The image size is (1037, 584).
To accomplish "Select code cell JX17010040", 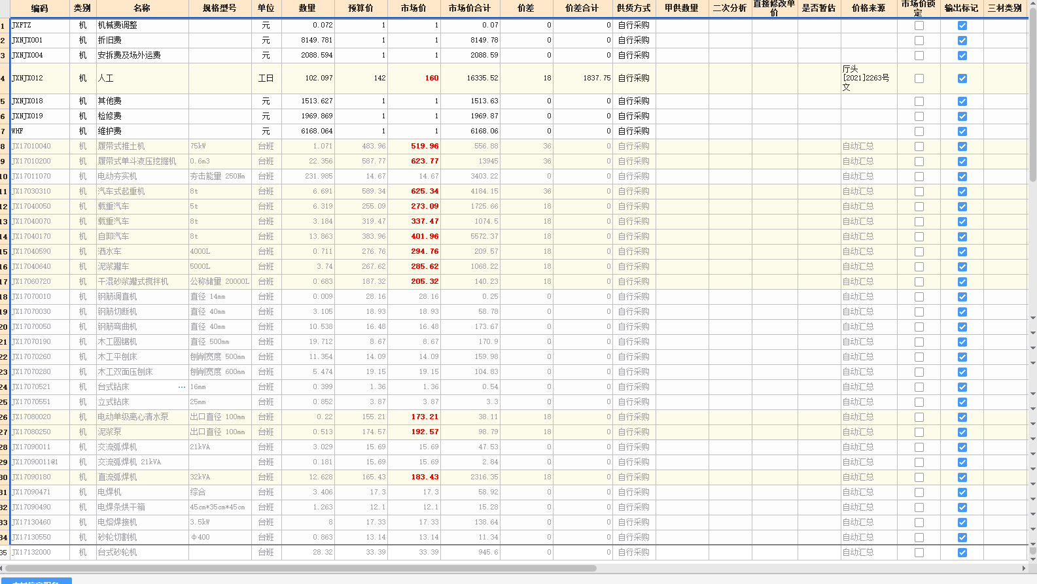I will pos(40,146).
